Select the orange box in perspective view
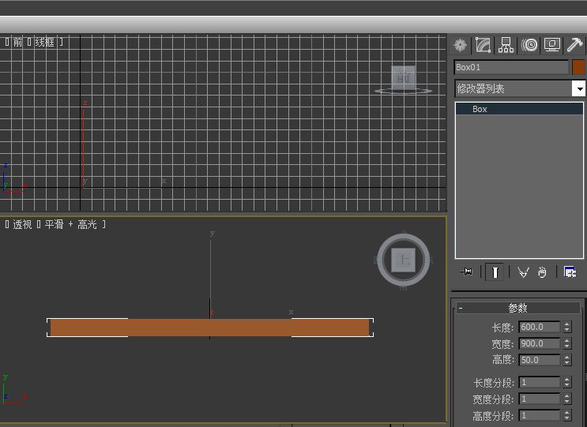587x427 pixels. tap(209, 328)
